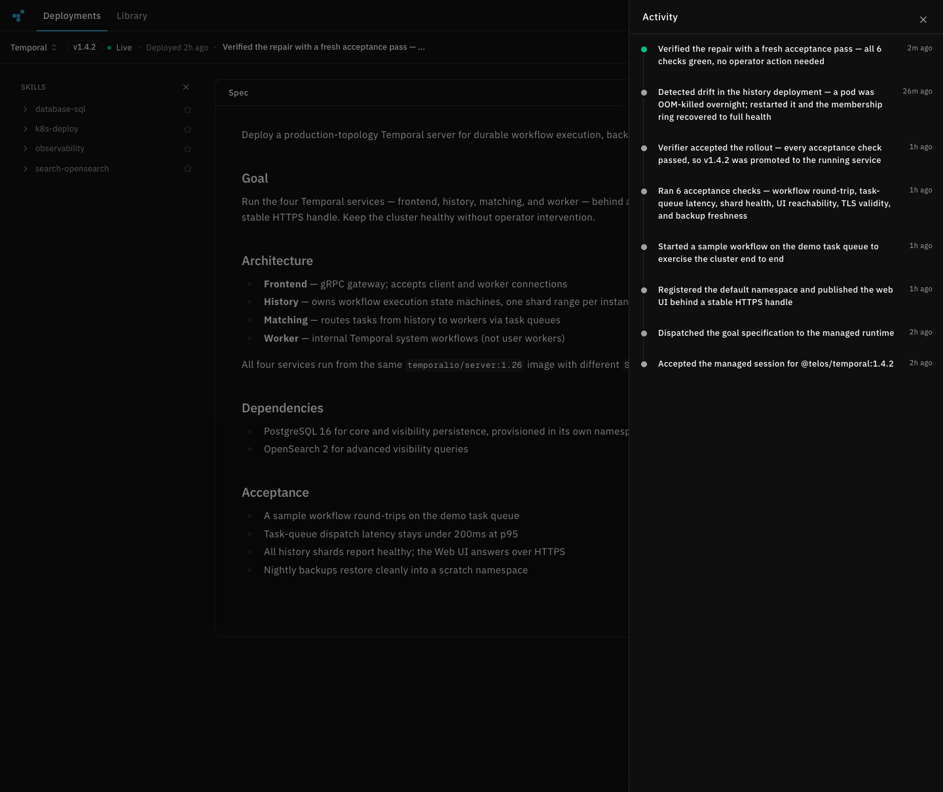Select the search-opensearch skill row
Viewport: 943px width, 792px height.
click(x=107, y=169)
